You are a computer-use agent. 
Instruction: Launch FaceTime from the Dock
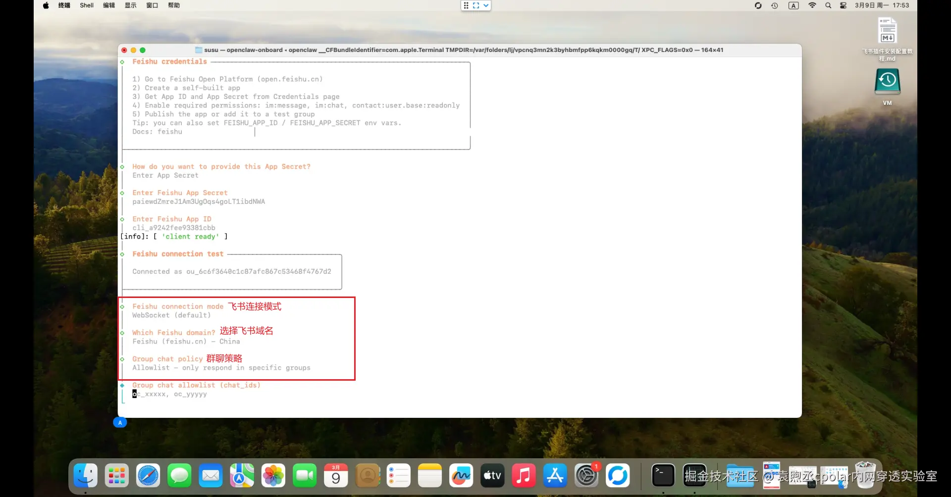tap(305, 476)
